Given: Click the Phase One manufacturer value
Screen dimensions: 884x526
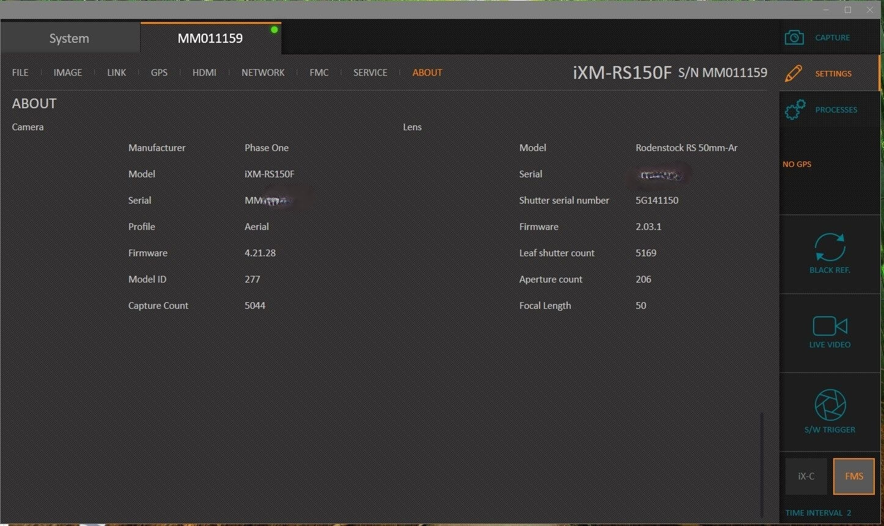Looking at the screenshot, I should pos(267,147).
